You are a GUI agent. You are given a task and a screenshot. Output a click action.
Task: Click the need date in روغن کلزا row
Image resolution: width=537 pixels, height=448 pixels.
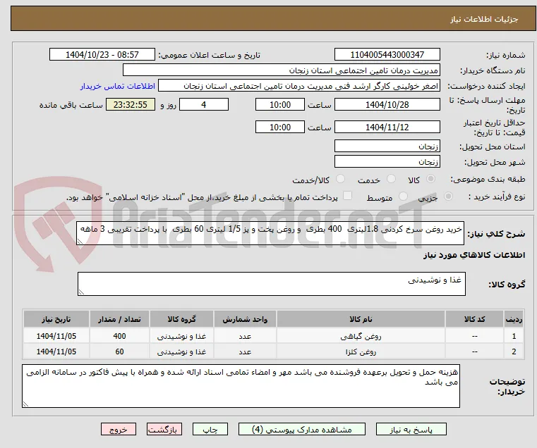tap(56, 351)
